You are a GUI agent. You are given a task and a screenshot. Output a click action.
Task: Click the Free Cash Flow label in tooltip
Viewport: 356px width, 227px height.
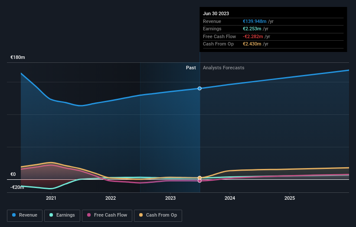click(x=219, y=36)
